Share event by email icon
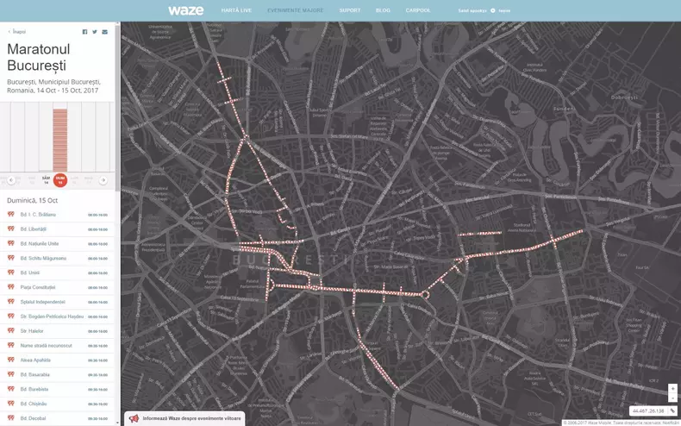This screenshot has height=426, width=681. click(105, 31)
